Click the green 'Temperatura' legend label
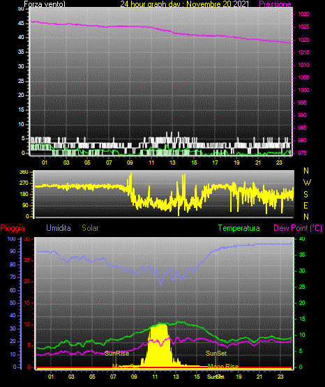 pos(239,228)
